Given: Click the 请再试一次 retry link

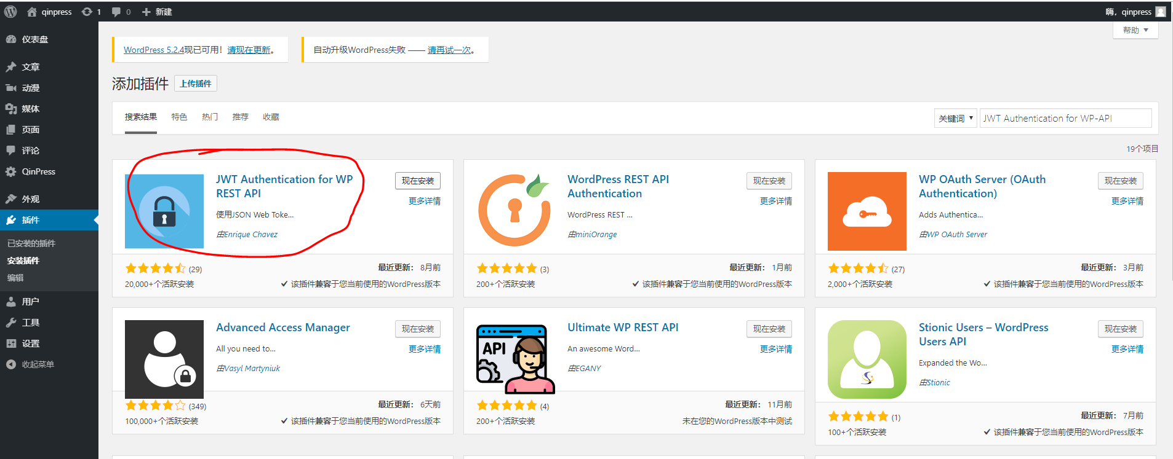Looking at the screenshot, I should tap(449, 50).
